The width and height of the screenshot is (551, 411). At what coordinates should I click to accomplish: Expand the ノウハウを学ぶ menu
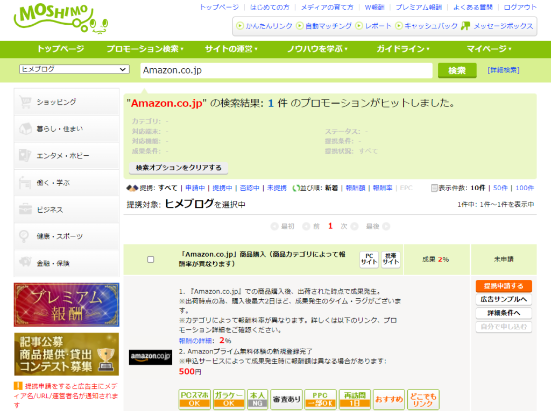pyautogui.click(x=317, y=49)
